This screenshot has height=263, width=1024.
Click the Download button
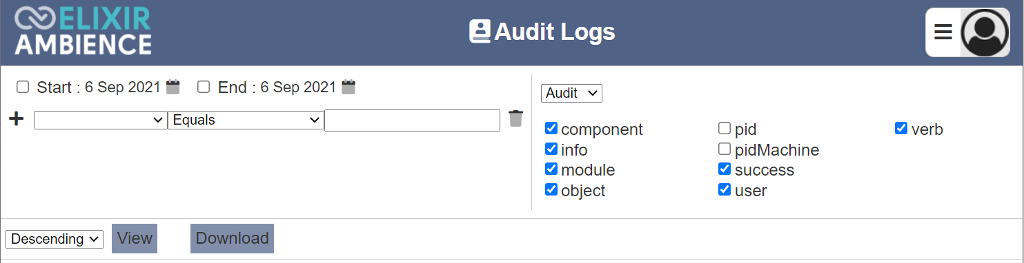pos(232,238)
